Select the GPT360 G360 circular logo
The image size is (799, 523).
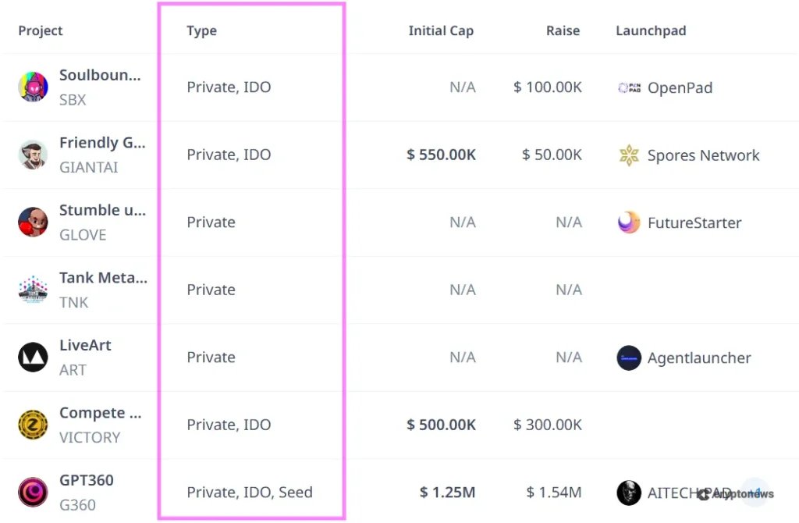pos(32,492)
